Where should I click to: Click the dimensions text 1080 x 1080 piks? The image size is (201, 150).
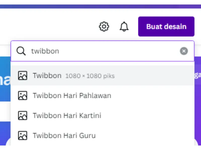[x=90, y=76]
